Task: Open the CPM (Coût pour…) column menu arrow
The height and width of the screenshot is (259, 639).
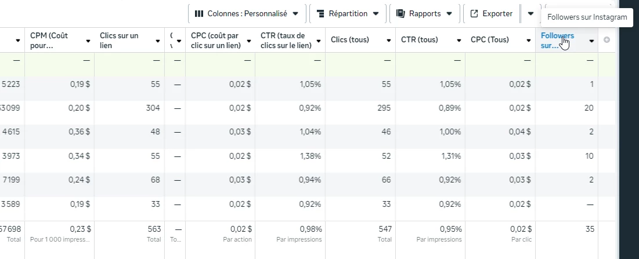Action: pyautogui.click(x=88, y=41)
